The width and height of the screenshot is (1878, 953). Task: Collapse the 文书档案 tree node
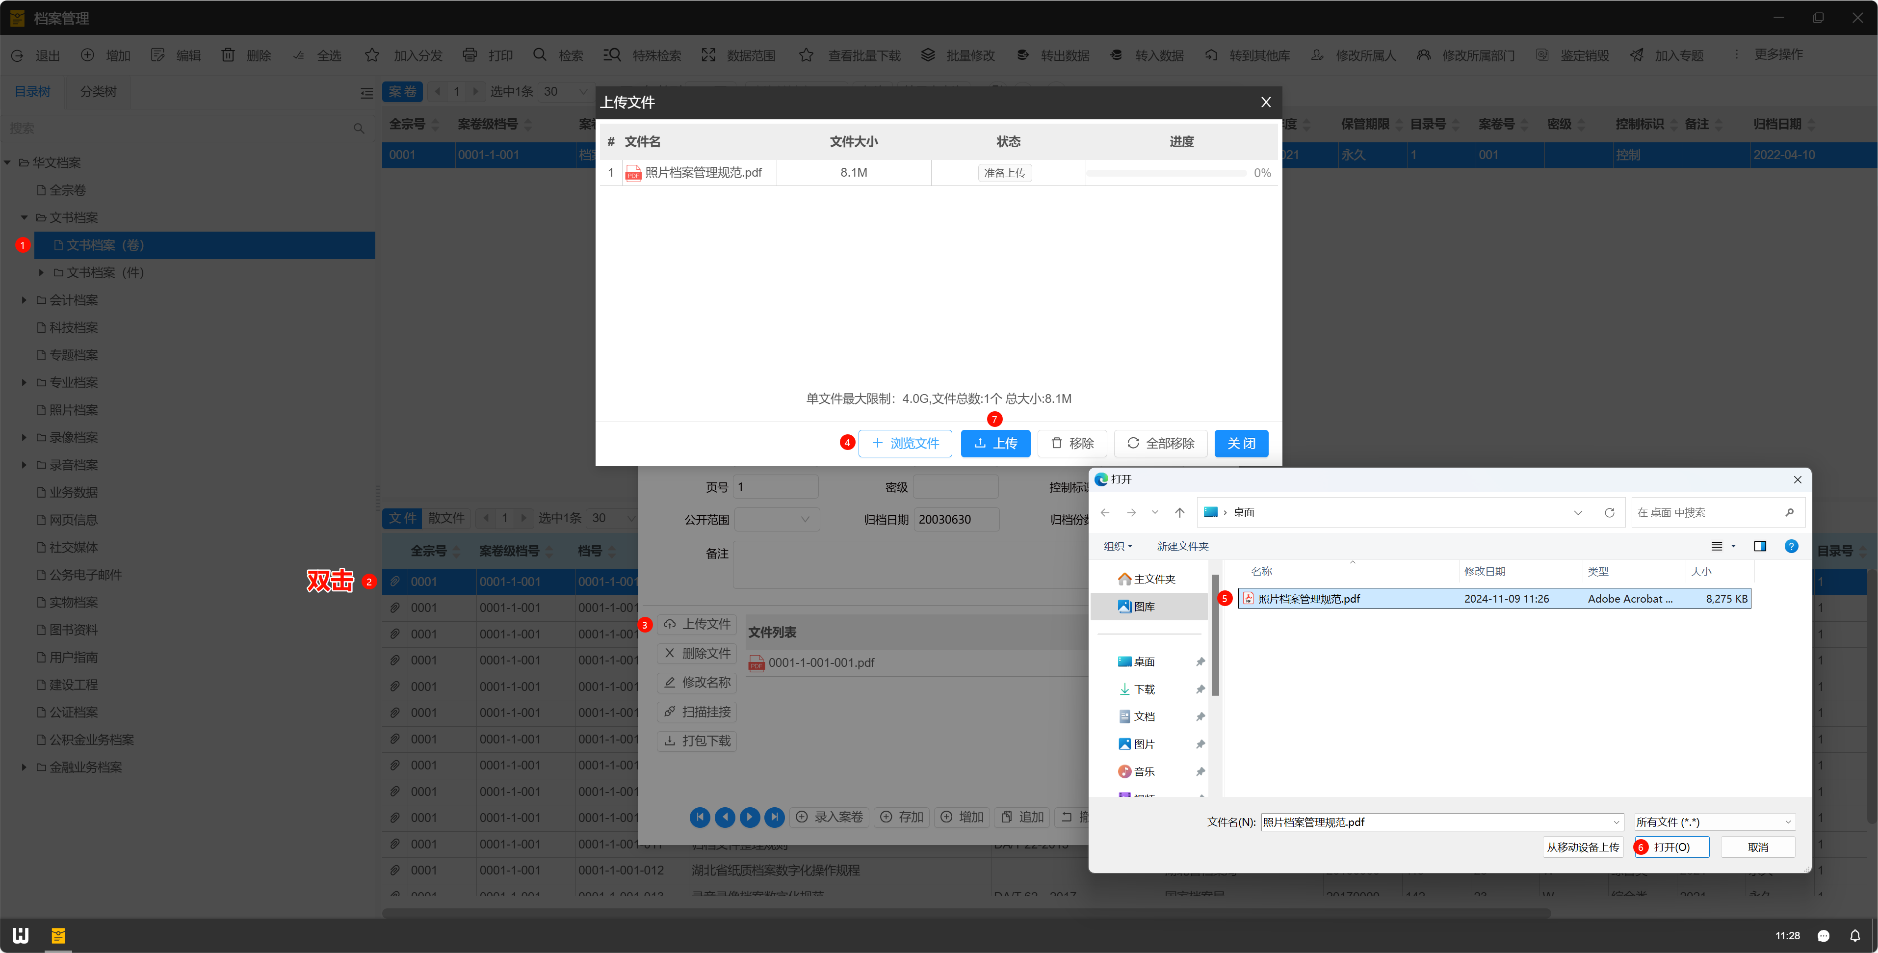(x=24, y=218)
